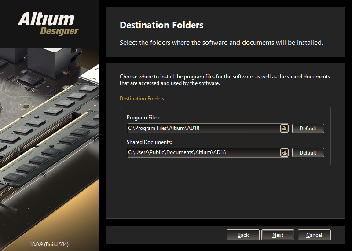The width and height of the screenshot is (352, 251).
Task: Reset Shared Documents path with Default button
Action: pos(308,152)
